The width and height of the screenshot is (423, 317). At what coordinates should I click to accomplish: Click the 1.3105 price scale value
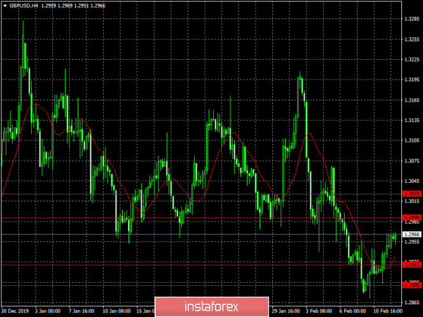click(412, 140)
